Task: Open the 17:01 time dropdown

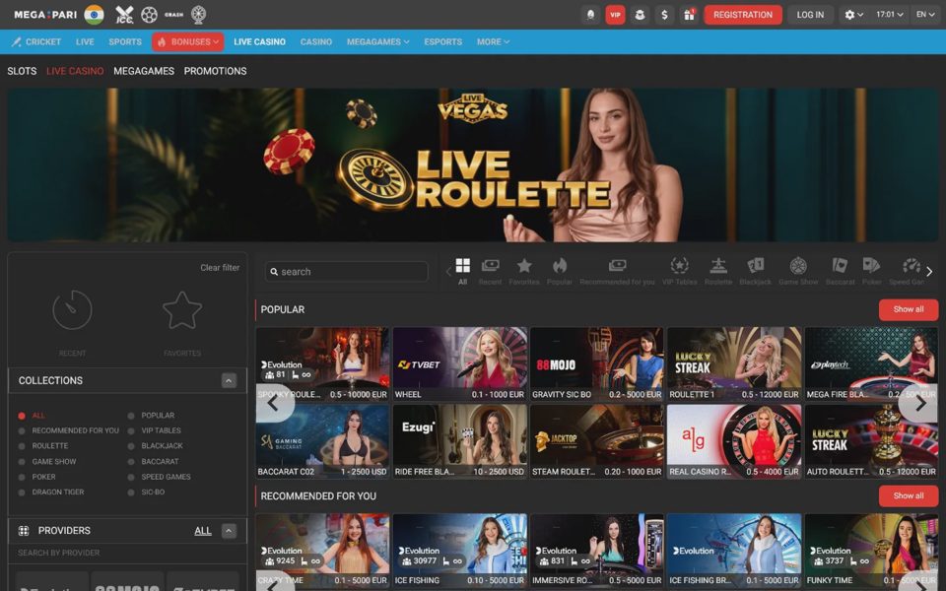Action: click(x=889, y=15)
